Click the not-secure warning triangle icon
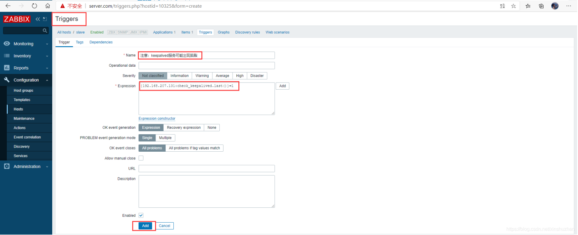 [x=62, y=6]
